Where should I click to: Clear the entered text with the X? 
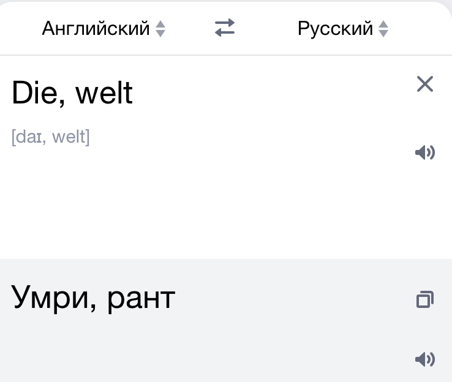424,84
